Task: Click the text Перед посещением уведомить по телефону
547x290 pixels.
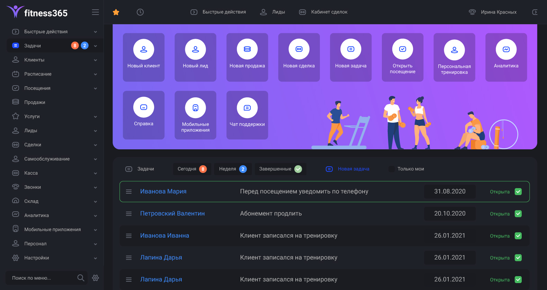Action: [x=304, y=192]
